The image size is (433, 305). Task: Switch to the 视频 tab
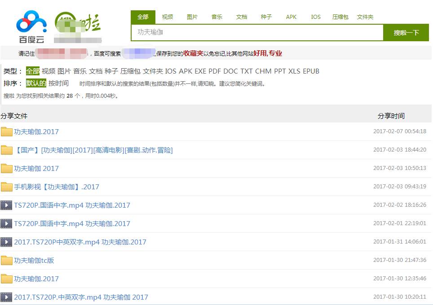point(167,17)
